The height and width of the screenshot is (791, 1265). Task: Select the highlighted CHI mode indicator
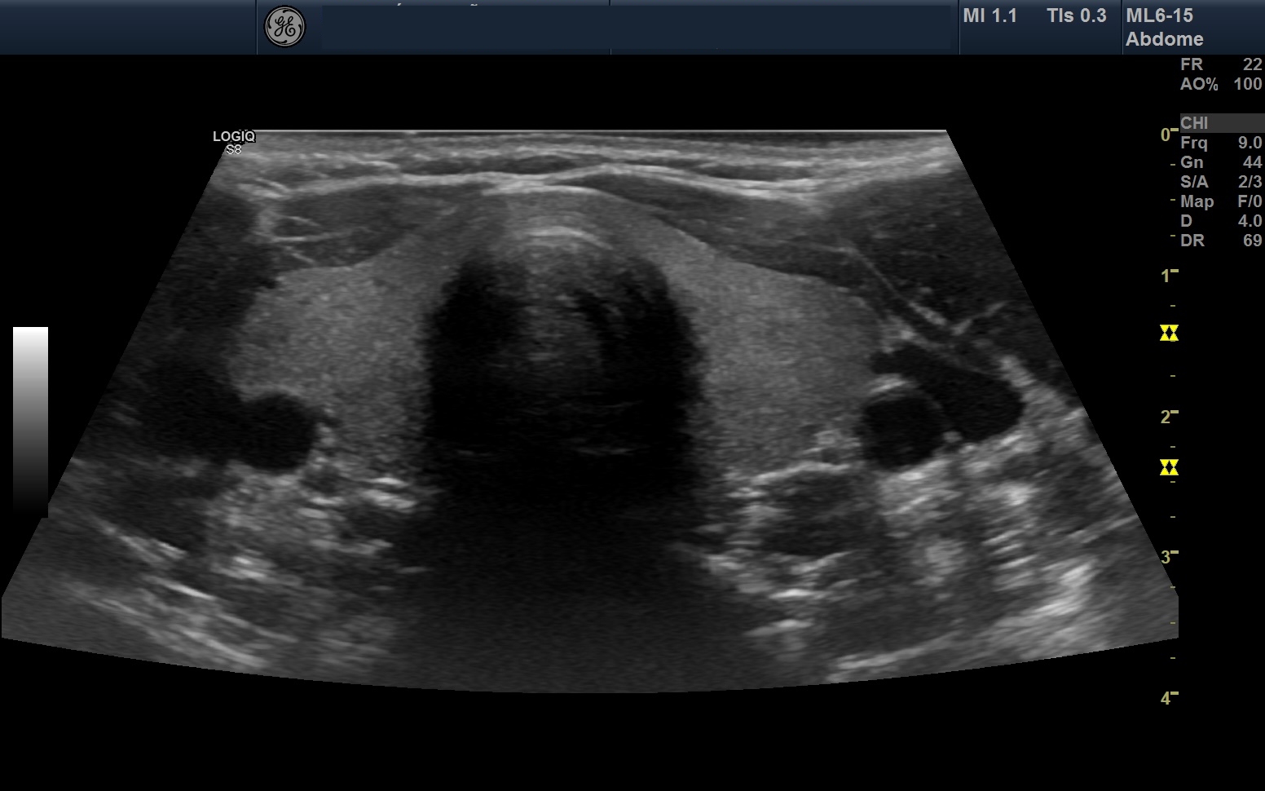[x=1220, y=123]
